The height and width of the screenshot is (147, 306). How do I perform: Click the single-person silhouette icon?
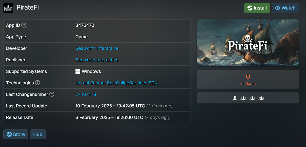(235, 98)
